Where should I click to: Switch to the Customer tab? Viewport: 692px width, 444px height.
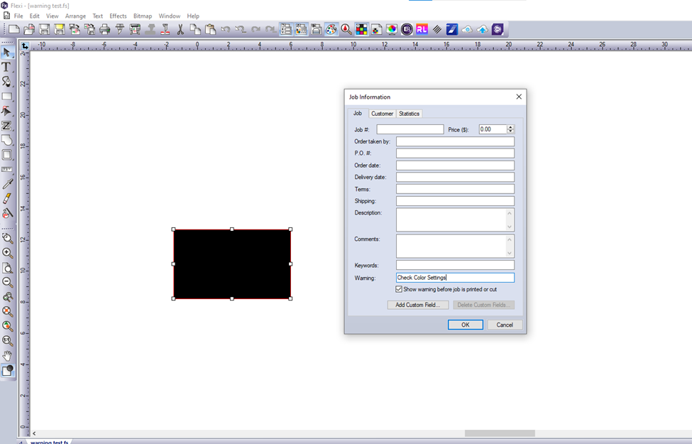pyautogui.click(x=382, y=114)
